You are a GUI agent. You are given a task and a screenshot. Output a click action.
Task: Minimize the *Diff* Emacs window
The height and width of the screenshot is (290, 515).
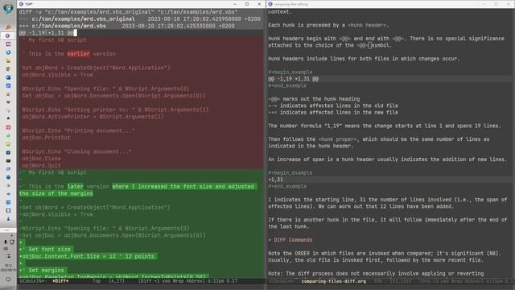coord(235,4)
